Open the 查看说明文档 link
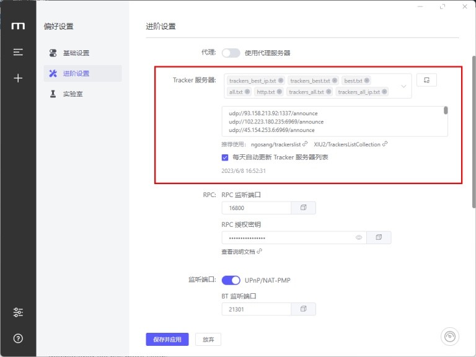This screenshot has width=476, height=357. 242,252
